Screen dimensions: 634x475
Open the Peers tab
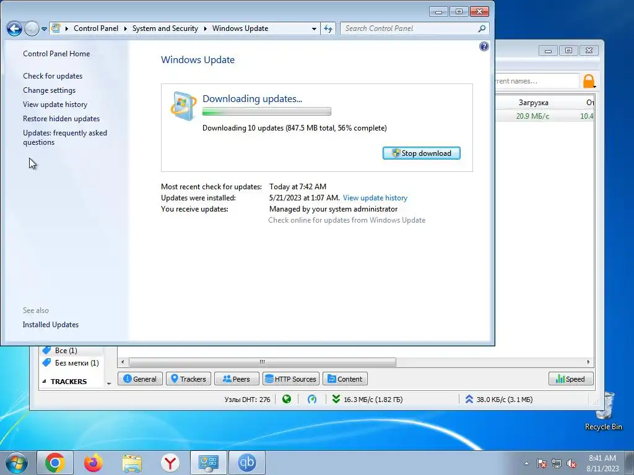pyautogui.click(x=237, y=379)
